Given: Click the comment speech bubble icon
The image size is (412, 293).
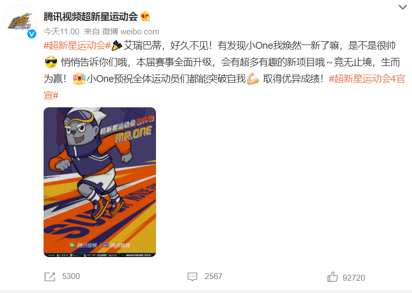Looking at the screenshot, I should pyautogui.click(x=193, y=277).
